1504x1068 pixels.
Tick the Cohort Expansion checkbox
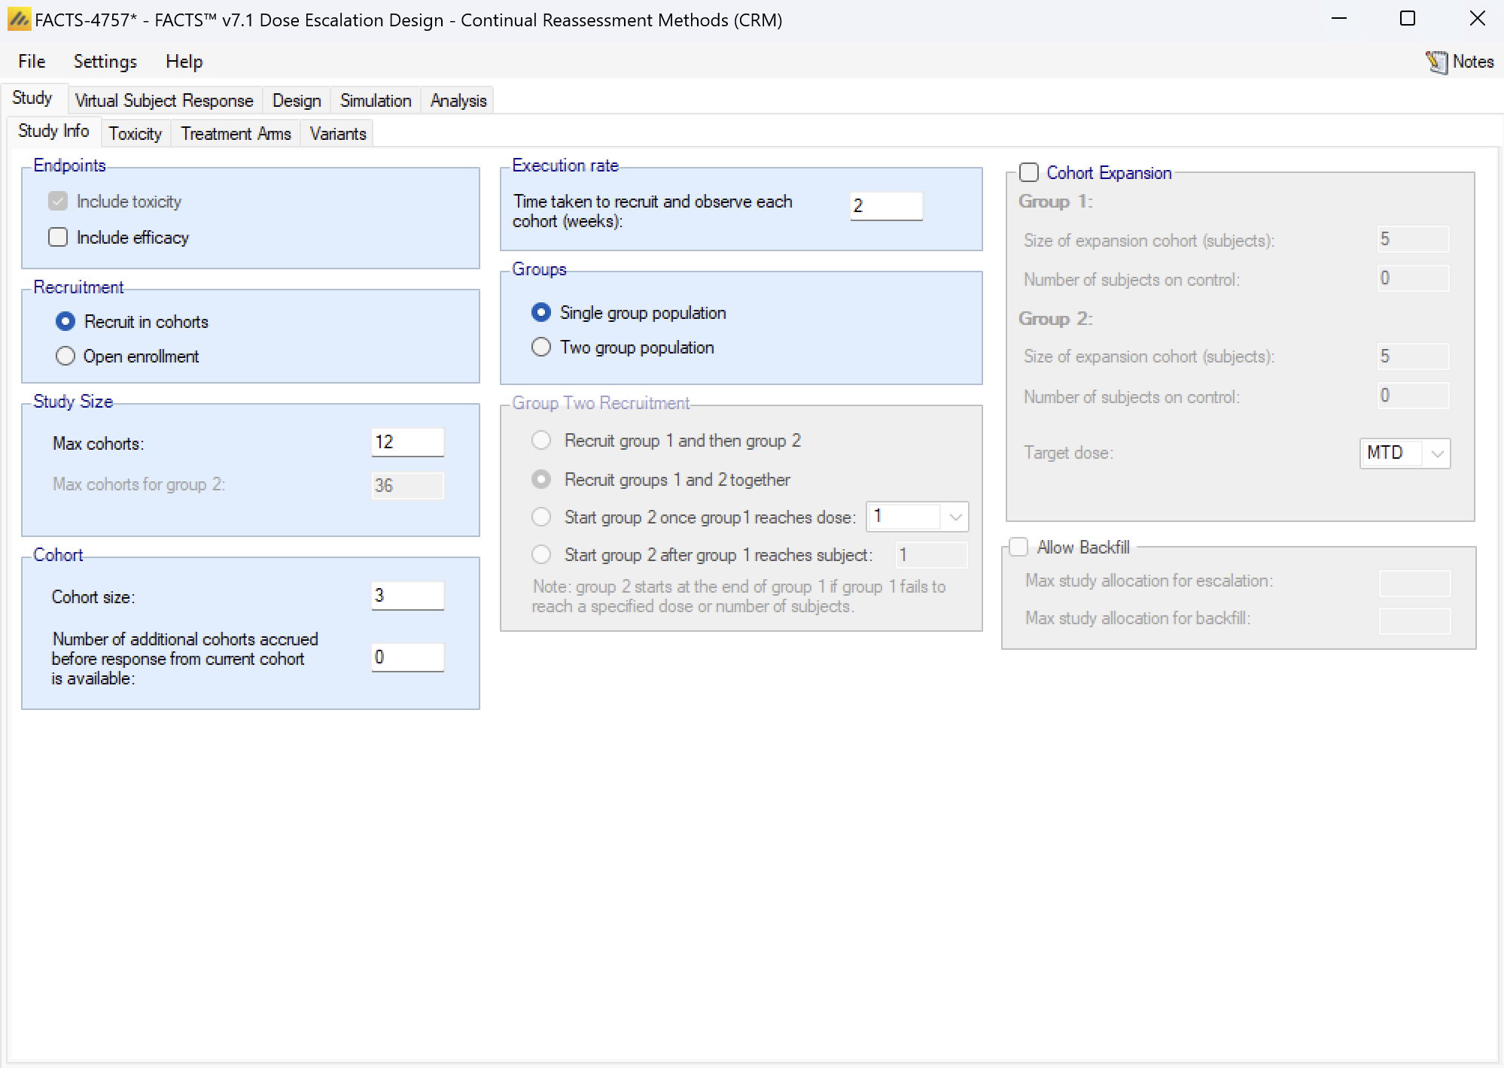pos(1028,173)
